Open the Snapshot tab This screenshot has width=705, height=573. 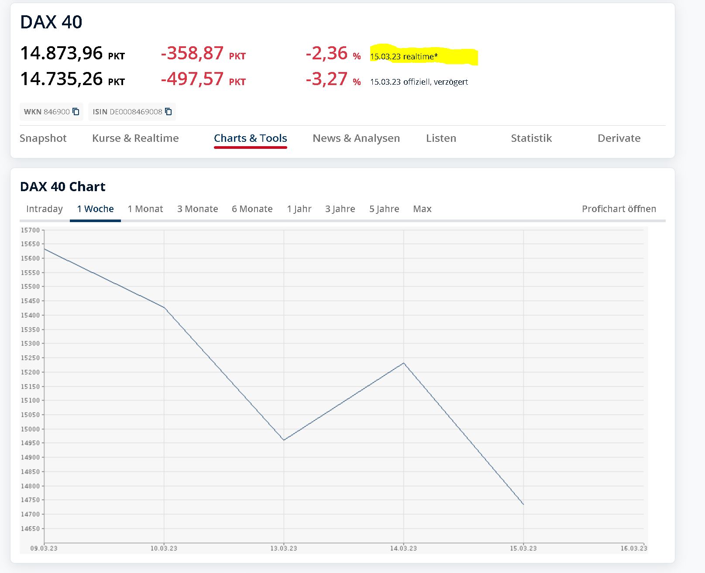(43, 138)
